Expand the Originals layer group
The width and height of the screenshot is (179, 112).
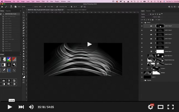[144, 80]
